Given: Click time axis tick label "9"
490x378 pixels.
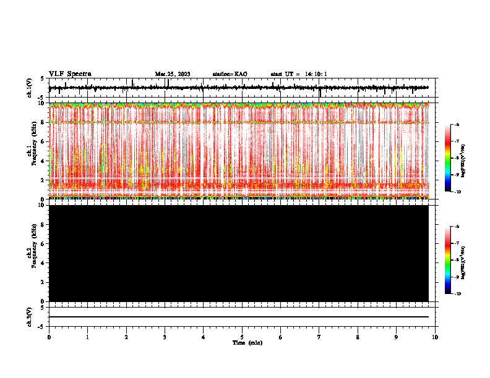Looking at the screenshot, I should 396,337.
